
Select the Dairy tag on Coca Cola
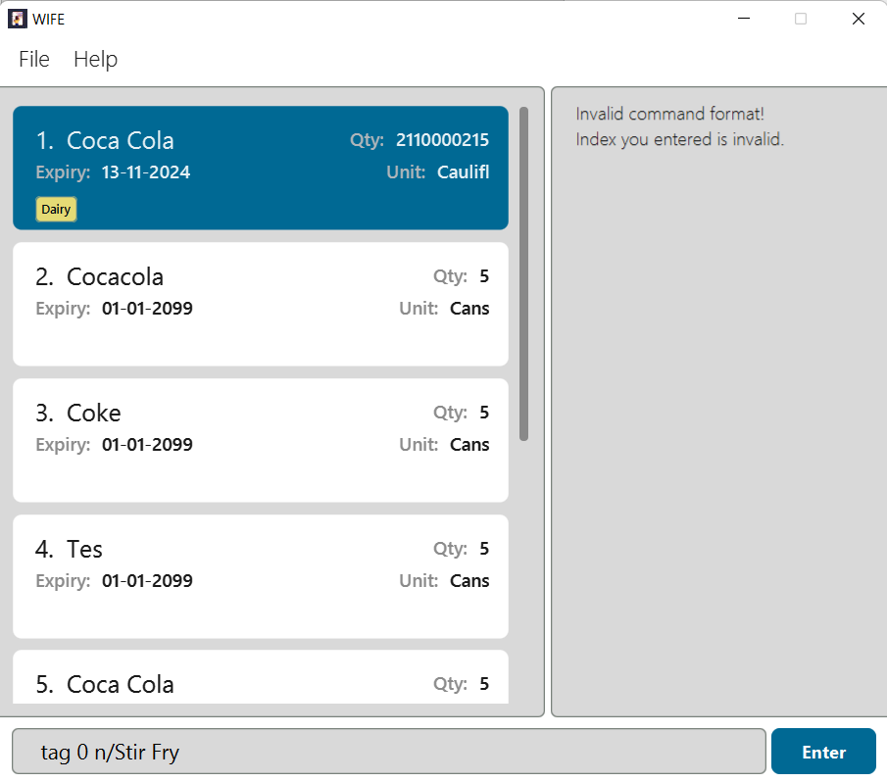56,209
